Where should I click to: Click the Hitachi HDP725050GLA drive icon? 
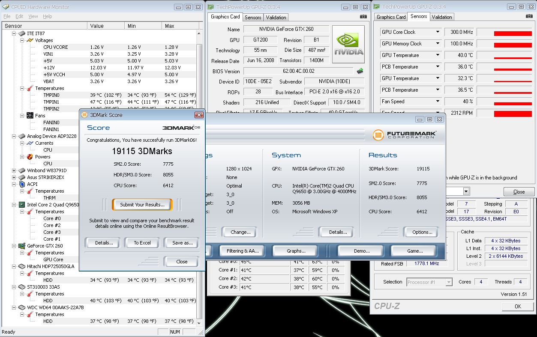[21, 266]
